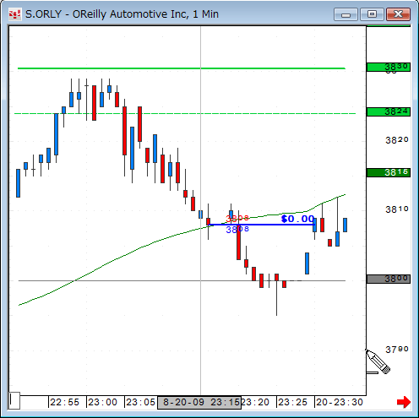Click the gray horizontal line at 3800
Viewport: 419px width, 418px height.
[x=182, y=280]
